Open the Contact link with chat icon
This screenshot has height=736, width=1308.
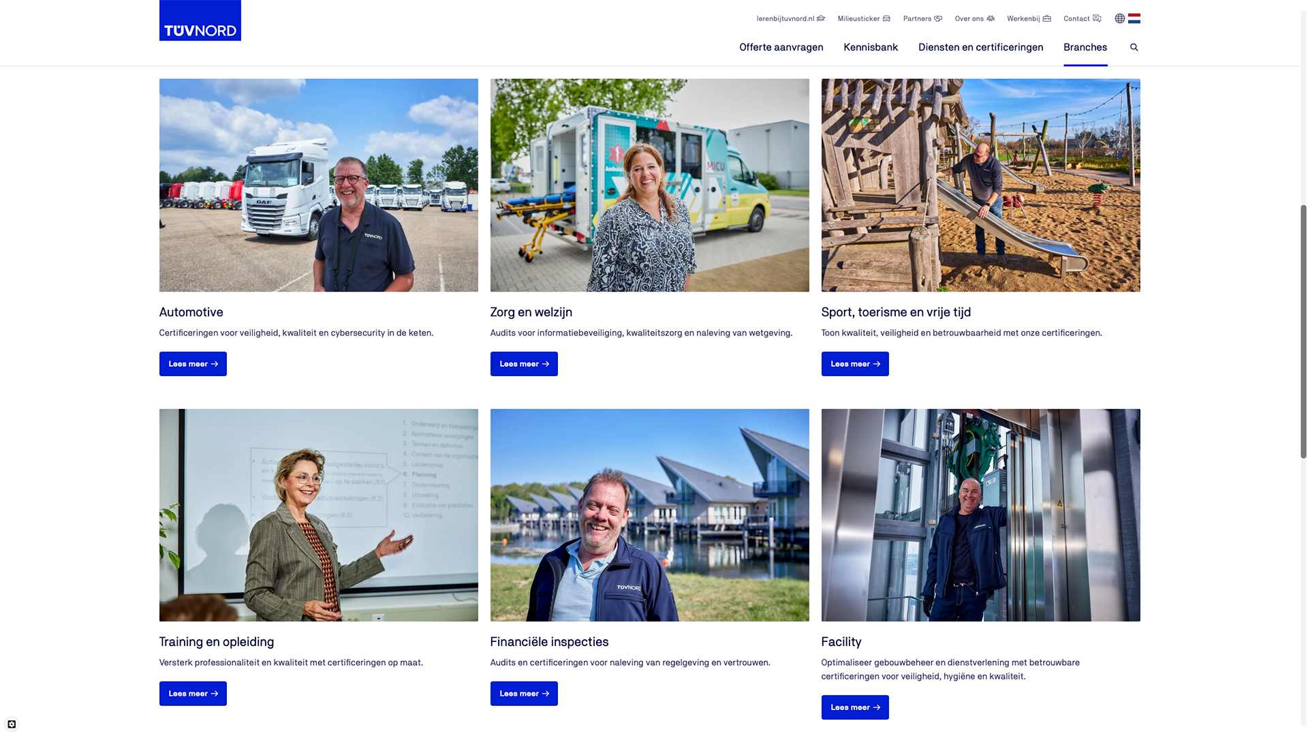(x=1082, y=18)
